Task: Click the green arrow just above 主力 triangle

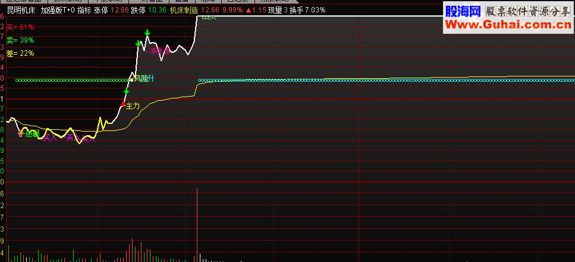Action: pyautogui.click(x=127, y=91)
